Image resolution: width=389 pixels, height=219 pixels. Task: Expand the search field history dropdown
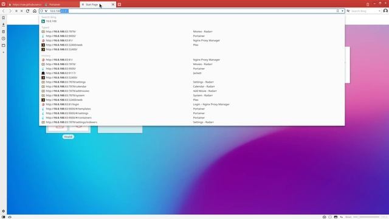tap(379, 11)
